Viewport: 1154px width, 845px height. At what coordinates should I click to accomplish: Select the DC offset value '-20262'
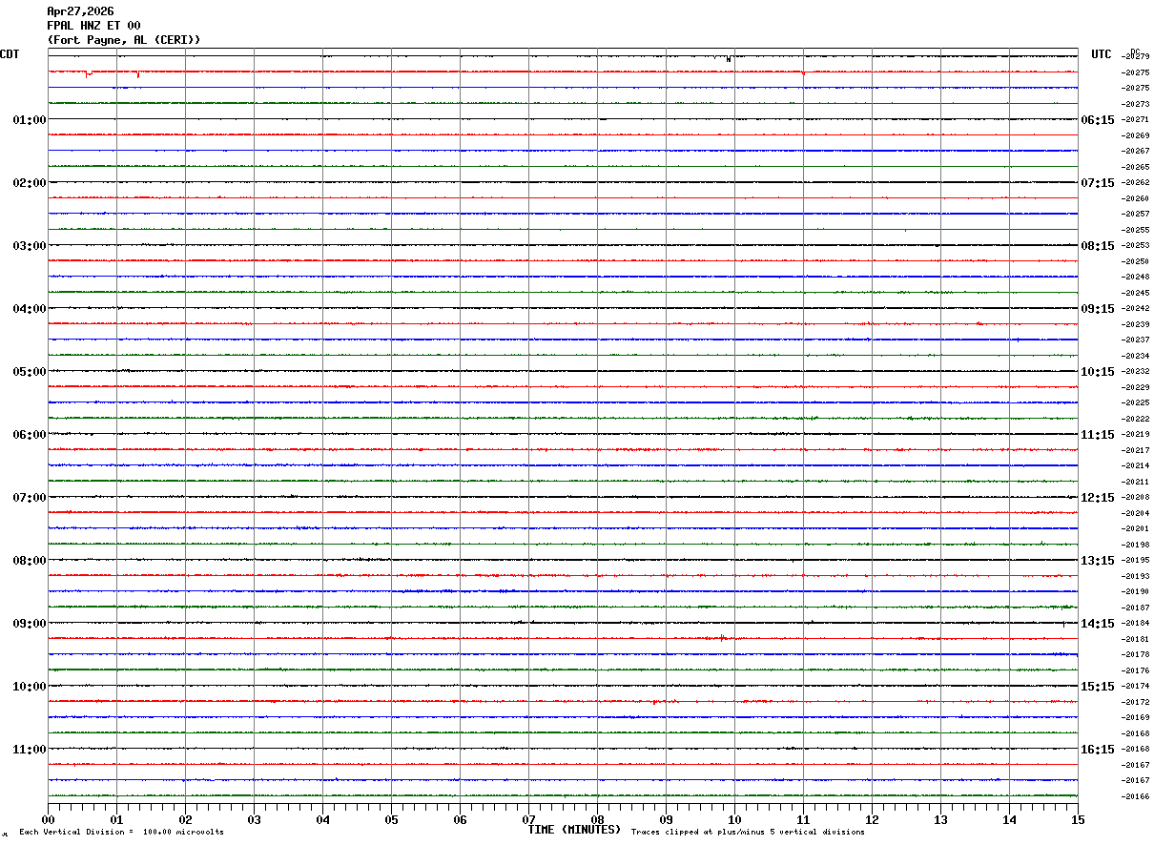click(1135, 182)
